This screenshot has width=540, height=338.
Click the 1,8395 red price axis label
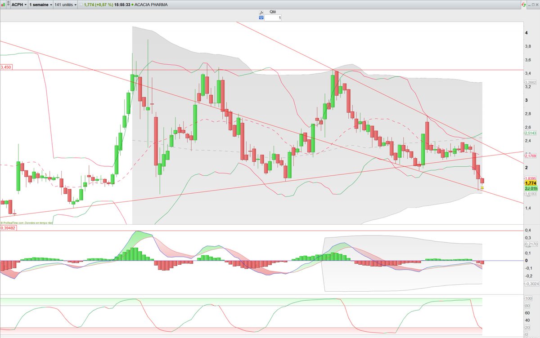click(531, 178)
